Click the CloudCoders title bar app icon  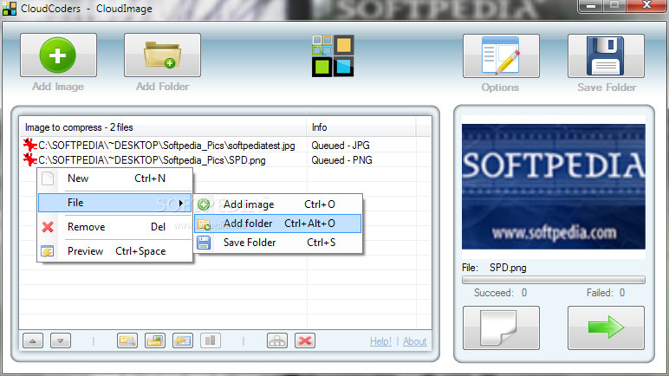[9, 9]
